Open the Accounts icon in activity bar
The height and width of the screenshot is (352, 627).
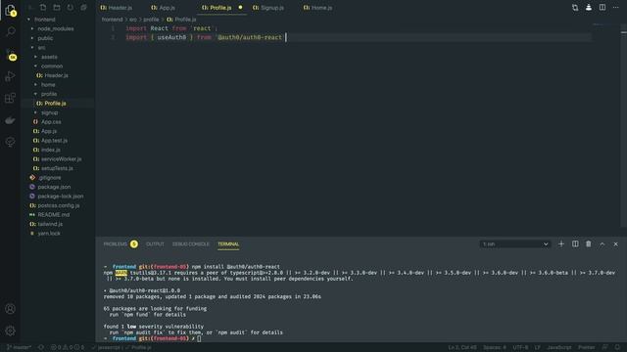click(x=11, y=309)
